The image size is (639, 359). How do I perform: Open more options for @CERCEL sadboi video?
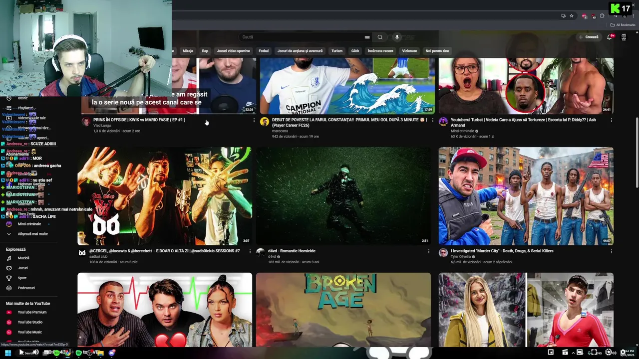tap(250, 251)
